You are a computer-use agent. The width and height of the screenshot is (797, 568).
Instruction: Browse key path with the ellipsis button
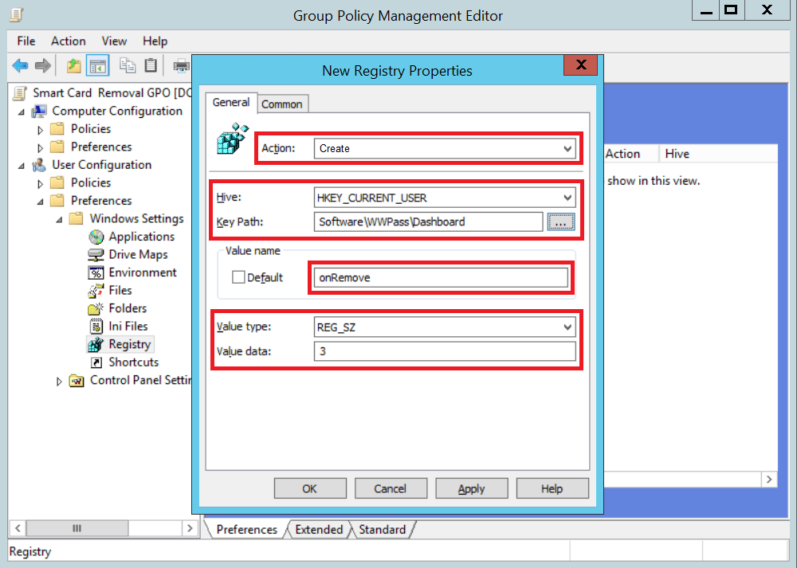click(561, 222)
